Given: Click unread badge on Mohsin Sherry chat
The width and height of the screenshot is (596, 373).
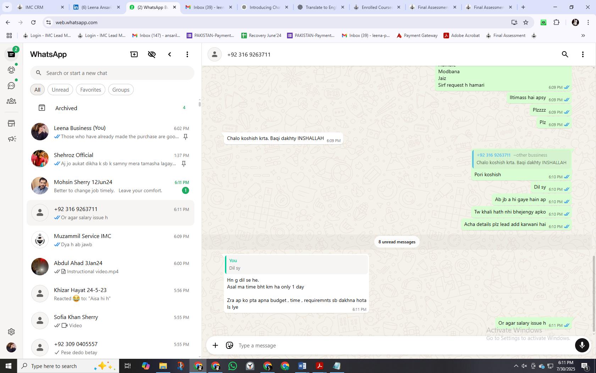Looking at the screenshot, I should (x=185, y=190).
